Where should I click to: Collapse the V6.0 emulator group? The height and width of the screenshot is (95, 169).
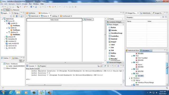click(x=132, y=74)
